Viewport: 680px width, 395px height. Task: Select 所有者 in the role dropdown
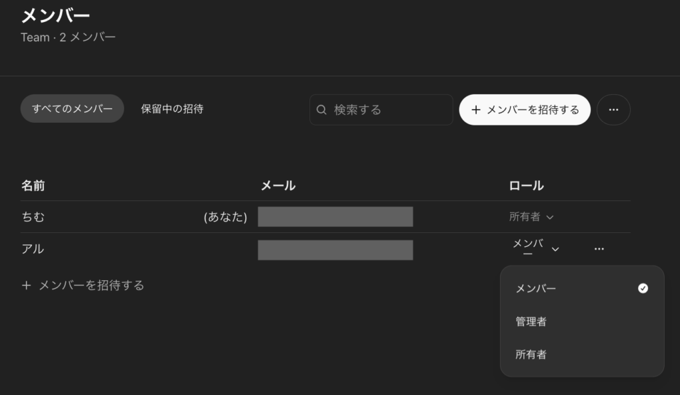tap(531, 354)
